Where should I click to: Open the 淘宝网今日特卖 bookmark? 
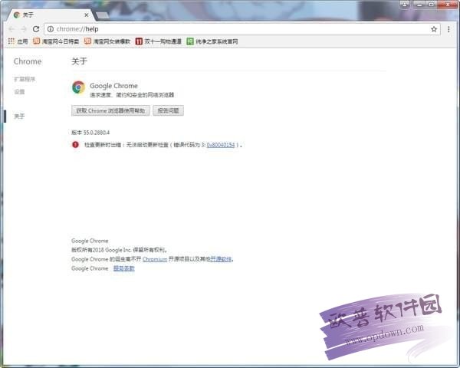(56, 41)
